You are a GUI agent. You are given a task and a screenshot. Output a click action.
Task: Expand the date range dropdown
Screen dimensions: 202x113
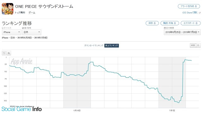coord(182,32)
